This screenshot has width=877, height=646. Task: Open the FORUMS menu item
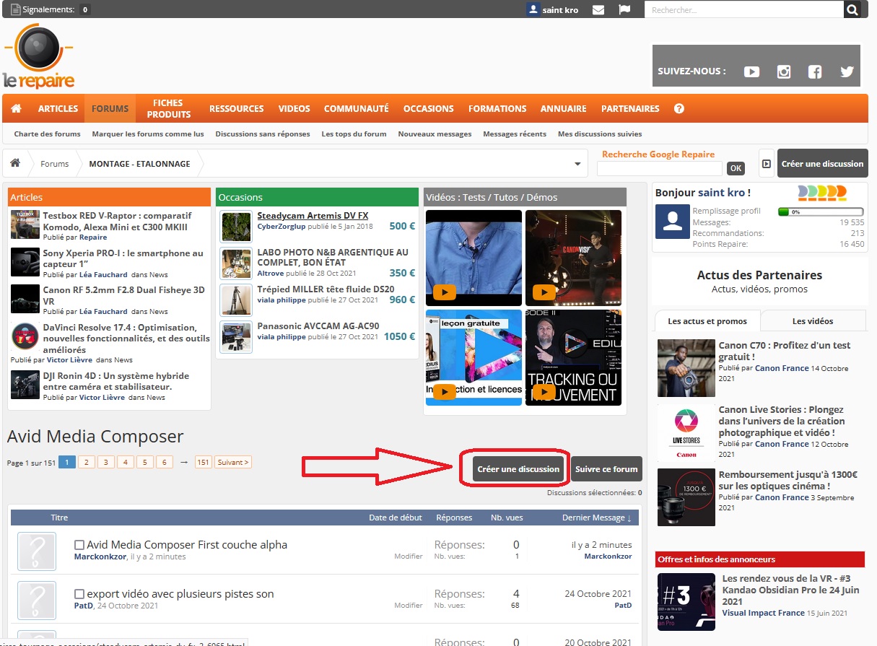pos(110,108)
